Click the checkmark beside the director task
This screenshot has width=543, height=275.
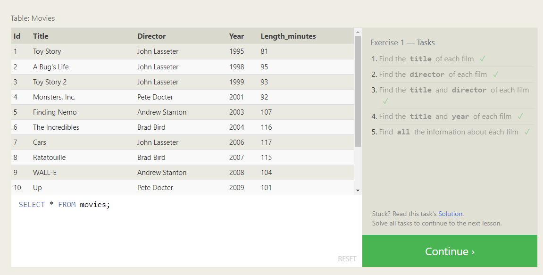[495, 75]
